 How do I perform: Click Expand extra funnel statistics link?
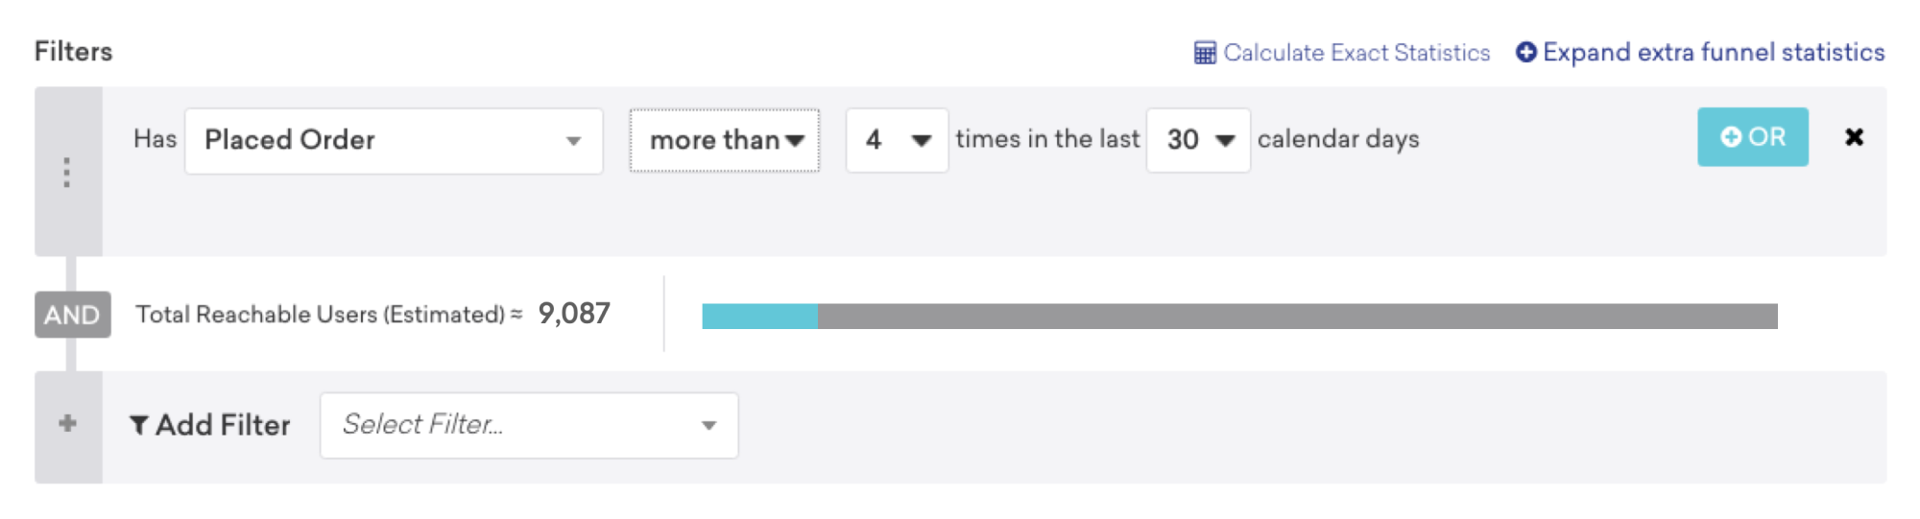point(1714,52)
